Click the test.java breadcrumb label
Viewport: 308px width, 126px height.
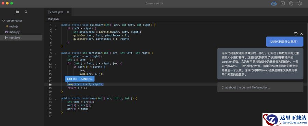[53, 19]
